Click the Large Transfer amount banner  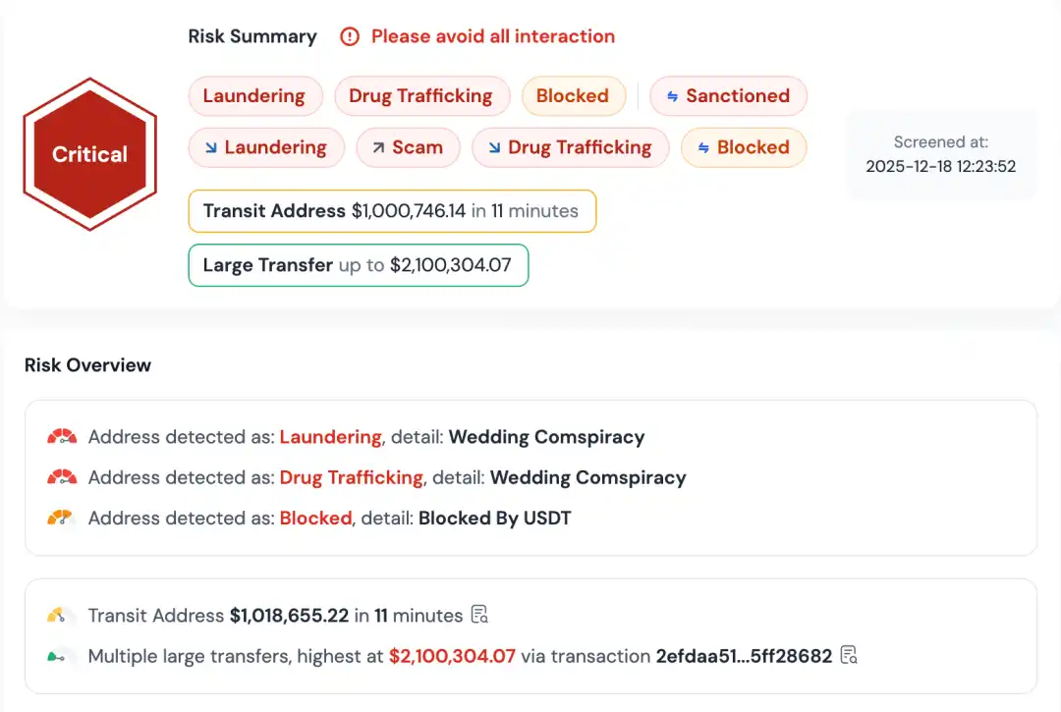358,265
